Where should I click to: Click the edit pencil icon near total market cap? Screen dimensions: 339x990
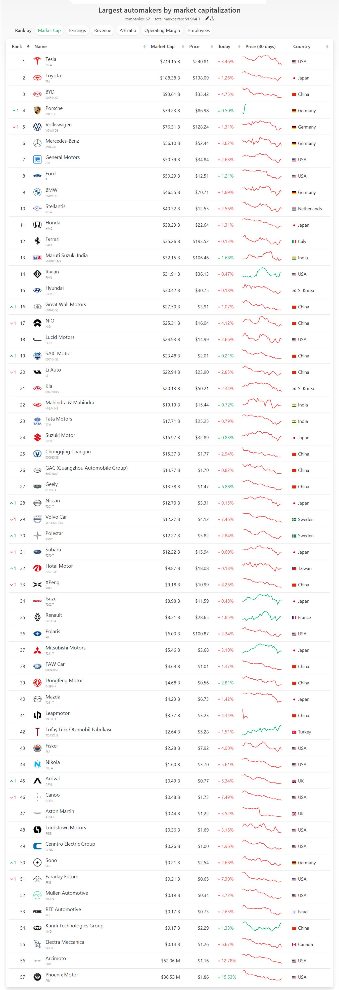coord(207,18)
